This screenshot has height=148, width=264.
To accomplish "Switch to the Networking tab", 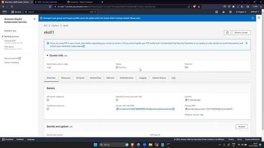I will [95, 78].
